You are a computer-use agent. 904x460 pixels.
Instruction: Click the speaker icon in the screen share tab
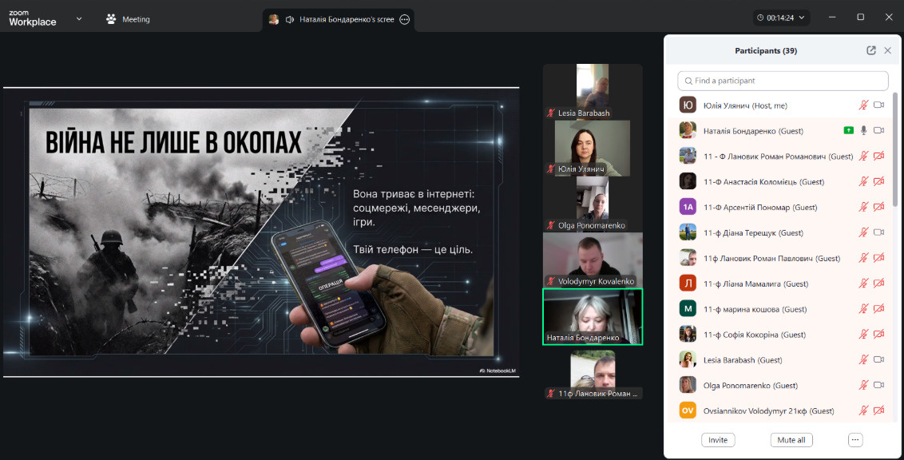pyautogui.click(x=290, y=19)
